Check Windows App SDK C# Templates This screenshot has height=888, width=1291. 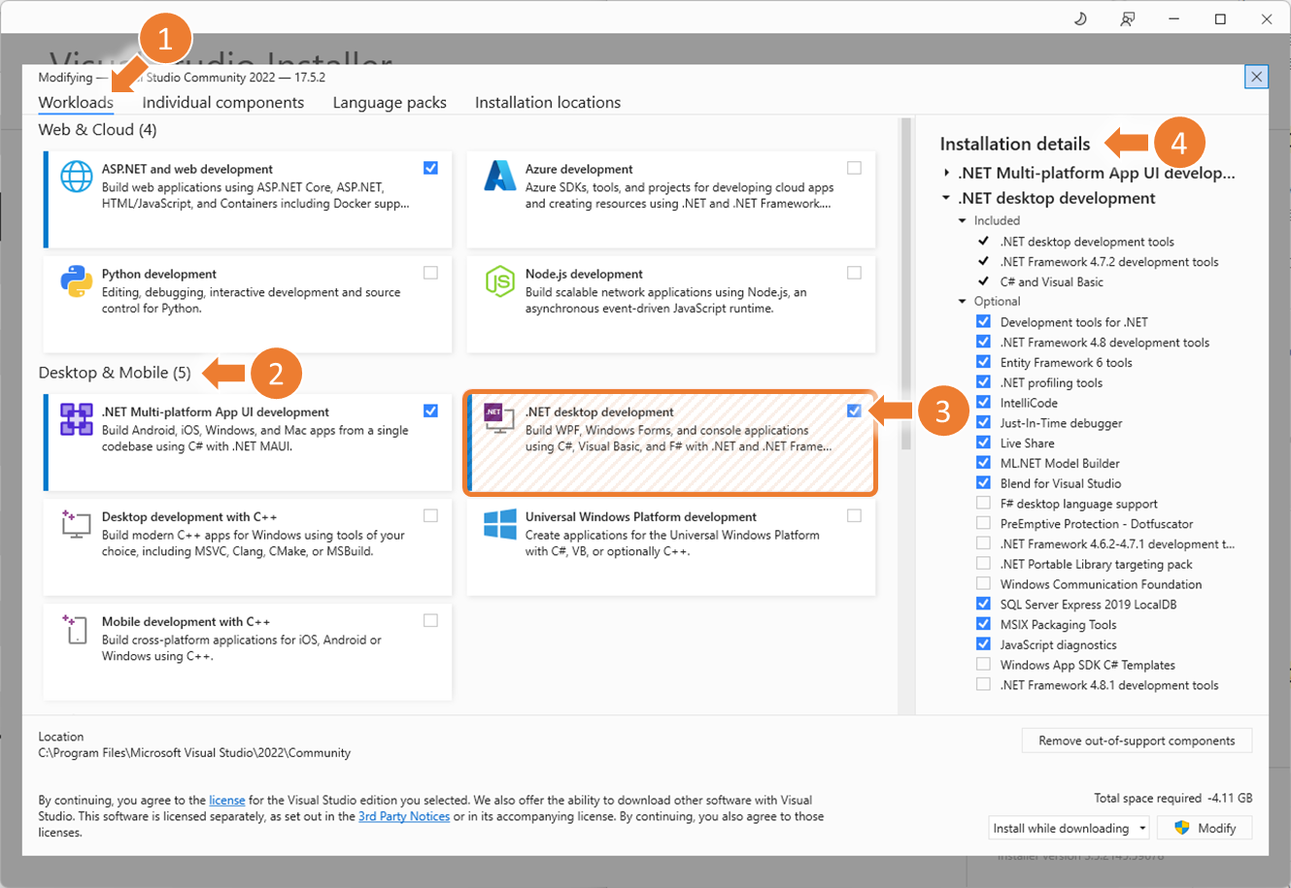pos(983,665)
